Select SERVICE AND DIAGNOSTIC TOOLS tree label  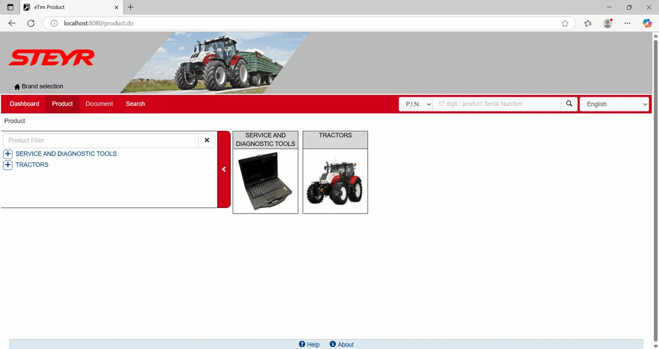(x=66, y=154)
